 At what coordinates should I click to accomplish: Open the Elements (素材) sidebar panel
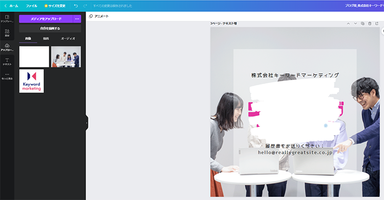(x=7, y=33)
